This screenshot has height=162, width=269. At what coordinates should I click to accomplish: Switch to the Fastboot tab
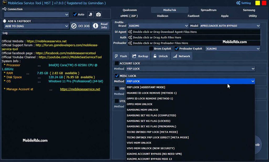[x=194, y=16]
